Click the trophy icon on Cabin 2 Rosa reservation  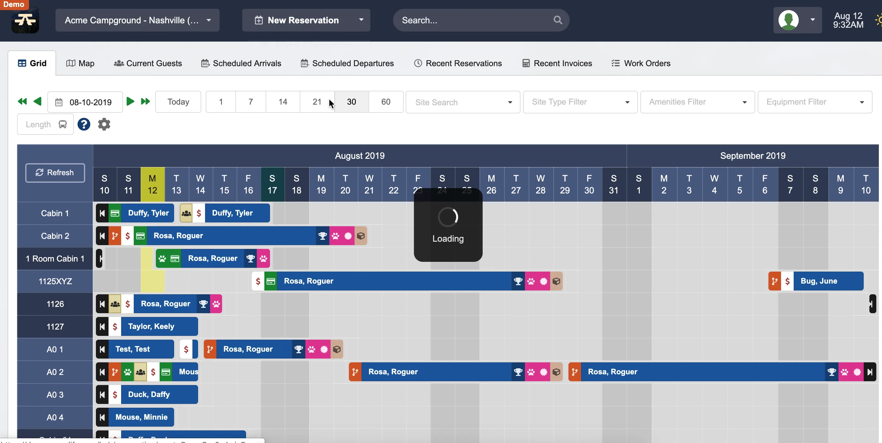click(322, 236)
